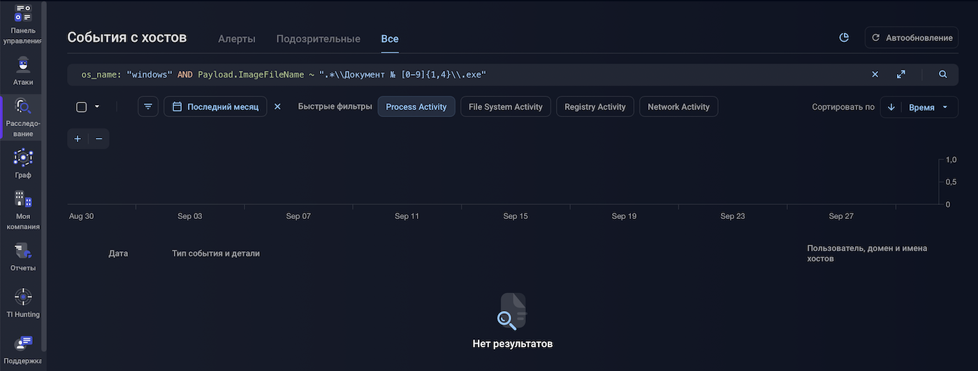978x371 pixels.
Task: Click the search magnifier in query bar
Action: click(942, 75)
